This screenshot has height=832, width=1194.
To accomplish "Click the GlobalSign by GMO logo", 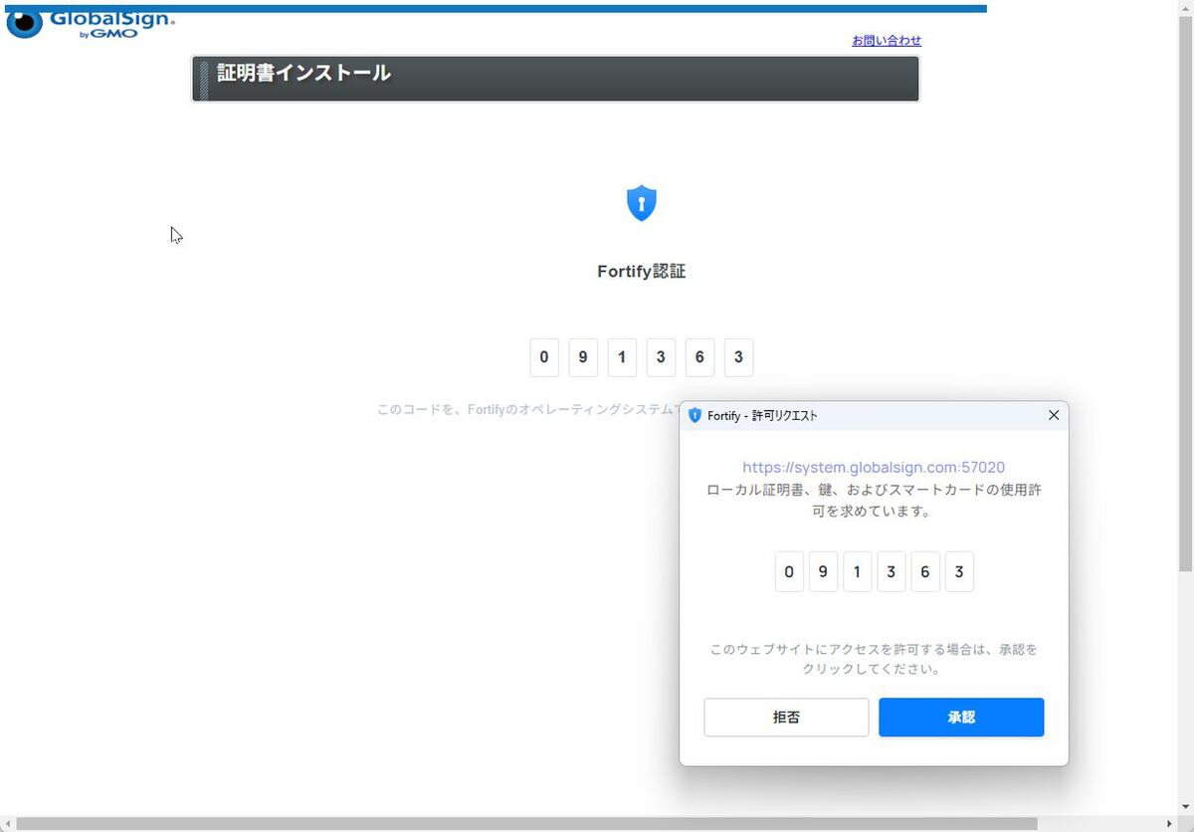I will pos(90,23).
